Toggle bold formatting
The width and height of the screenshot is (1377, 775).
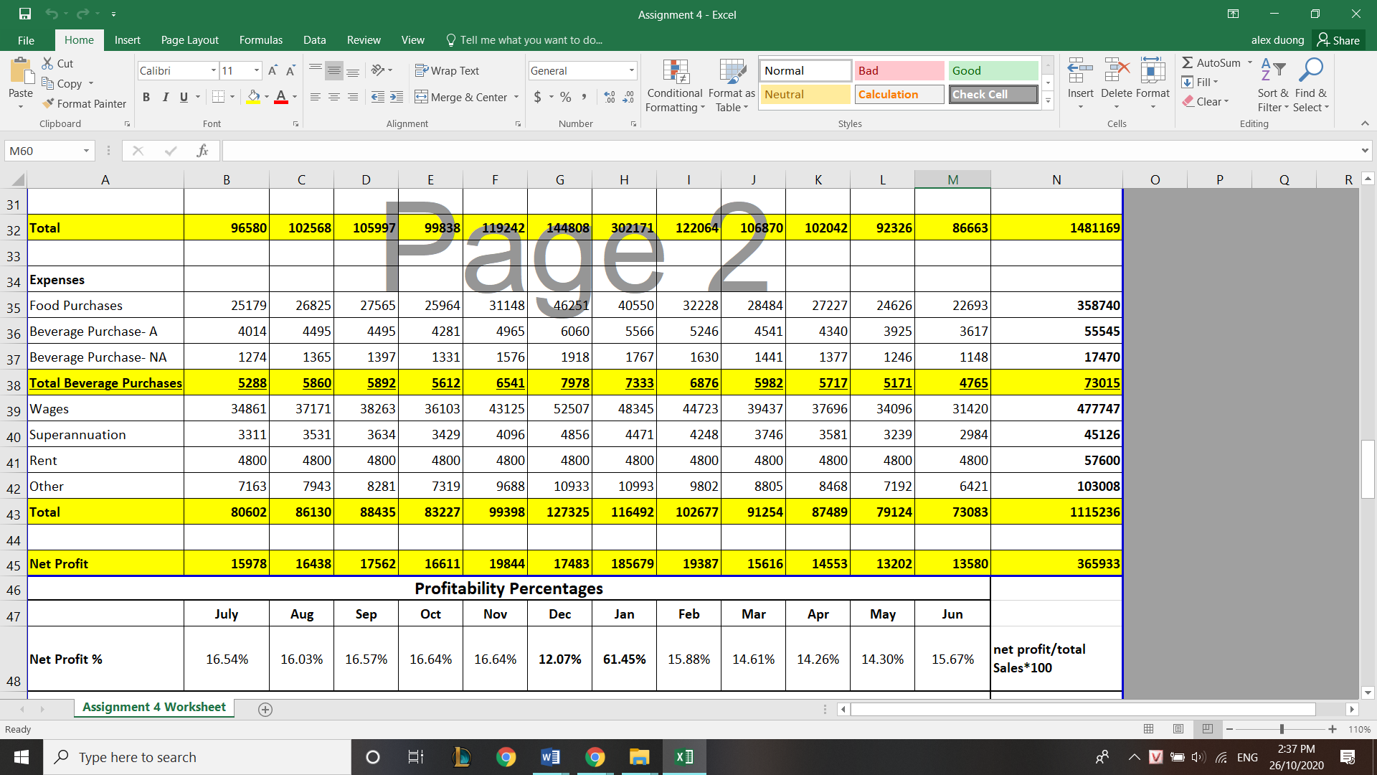(x=146, y=97)
